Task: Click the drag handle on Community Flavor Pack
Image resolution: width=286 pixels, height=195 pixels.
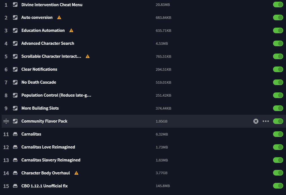Action: (x=6, y=121)
